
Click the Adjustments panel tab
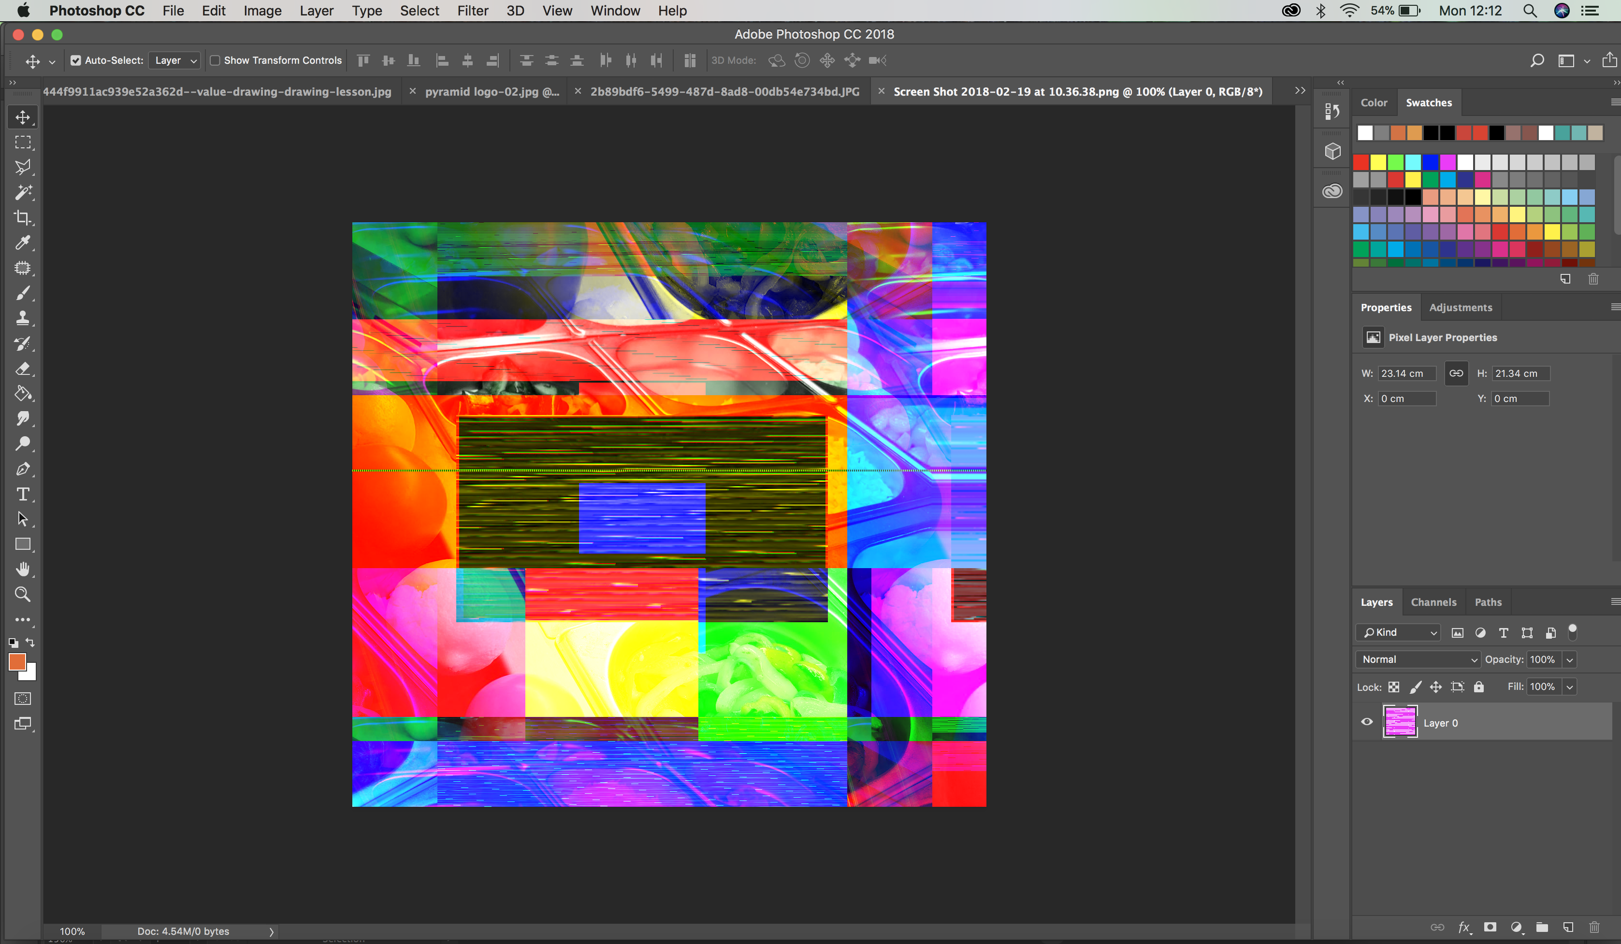click(x=1459, y=307)
